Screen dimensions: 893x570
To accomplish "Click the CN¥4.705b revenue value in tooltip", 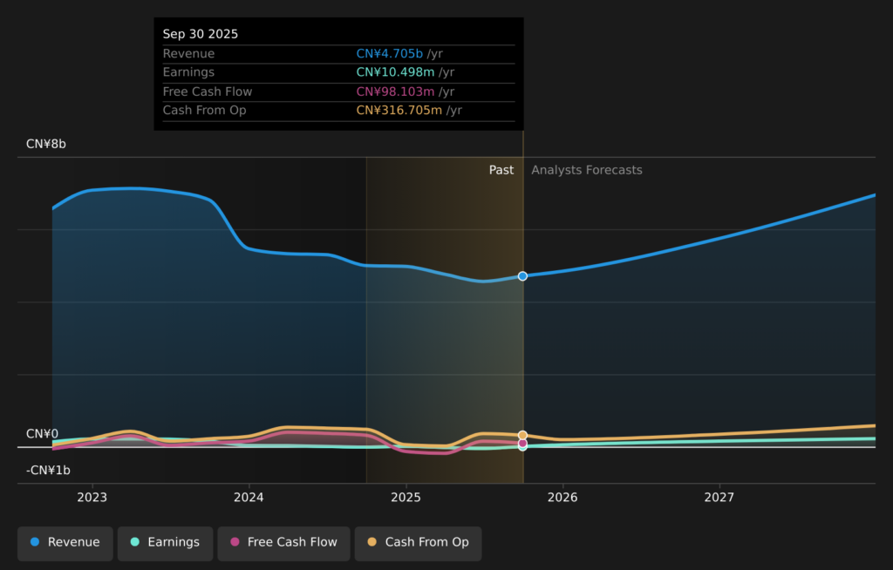I will point(389,54).
